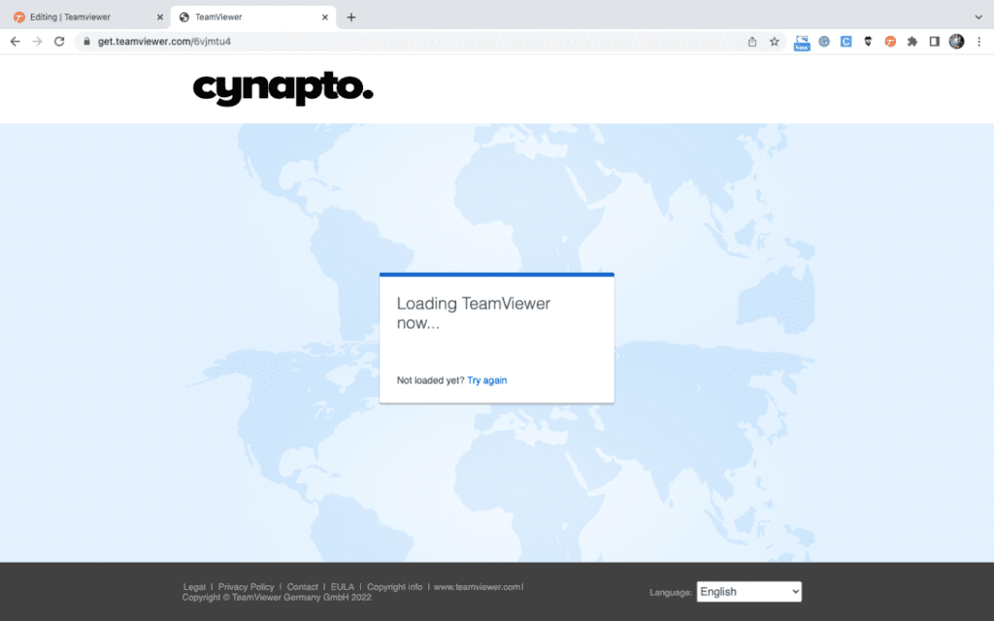Reload the current page
Image resolution: width=994 pixels, height=621 pixels.
click(x=59, y=42)
